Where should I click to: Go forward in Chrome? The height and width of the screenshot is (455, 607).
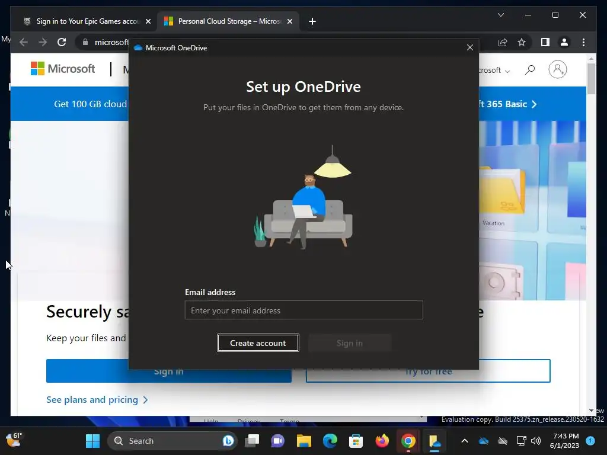pyautogui.click(x=43, y=42)
